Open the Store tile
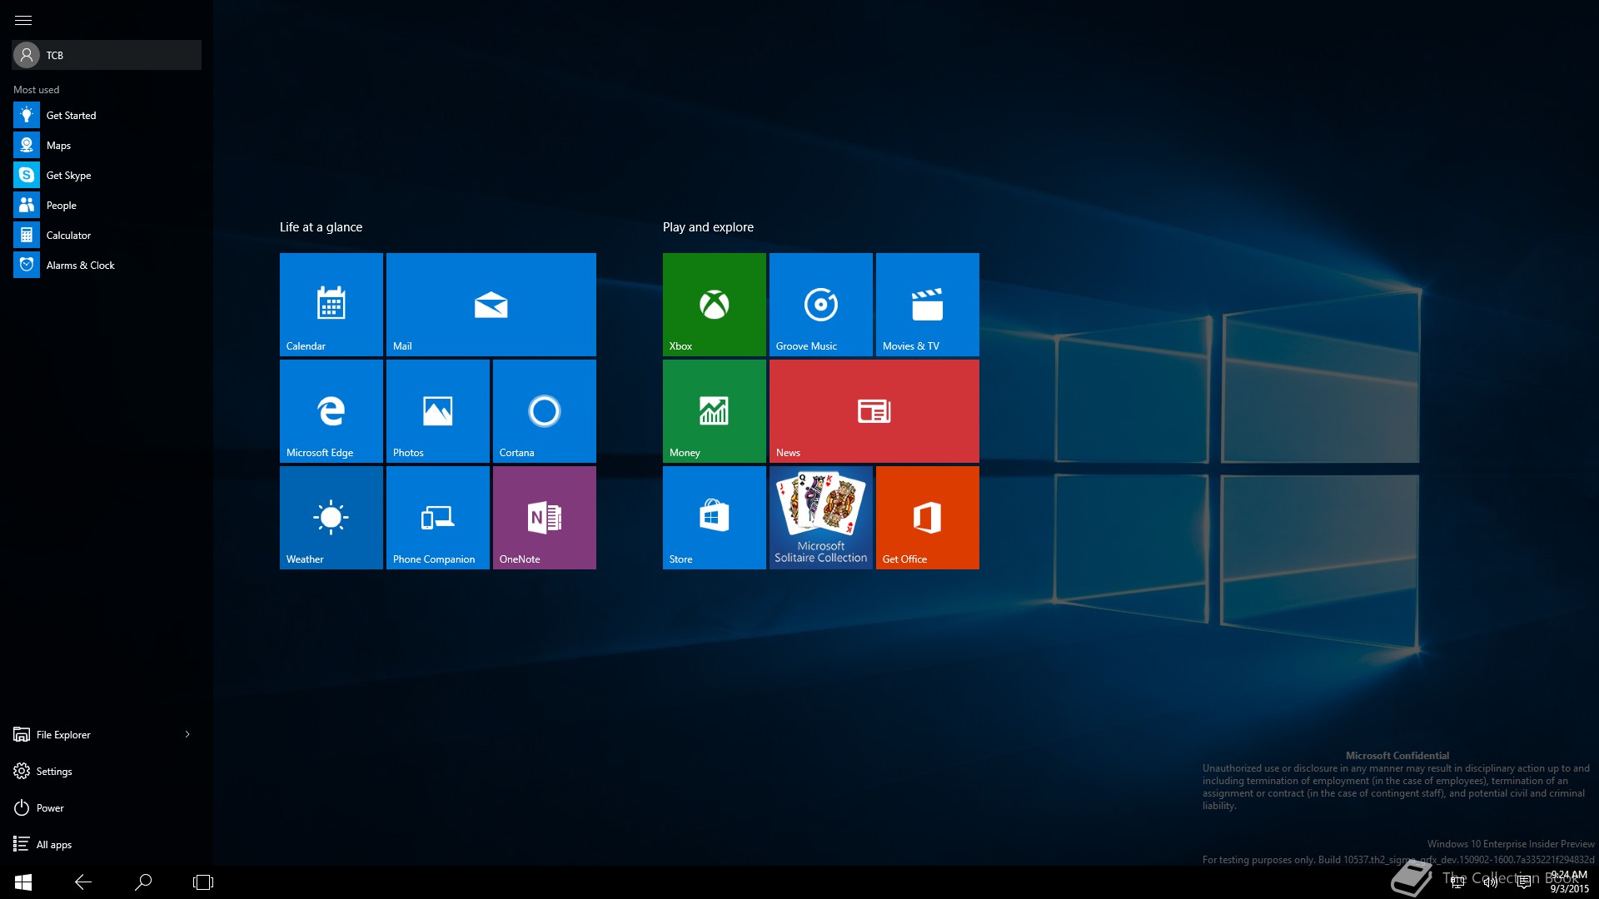Screen dimensions: 1599x899 [715, 518]
